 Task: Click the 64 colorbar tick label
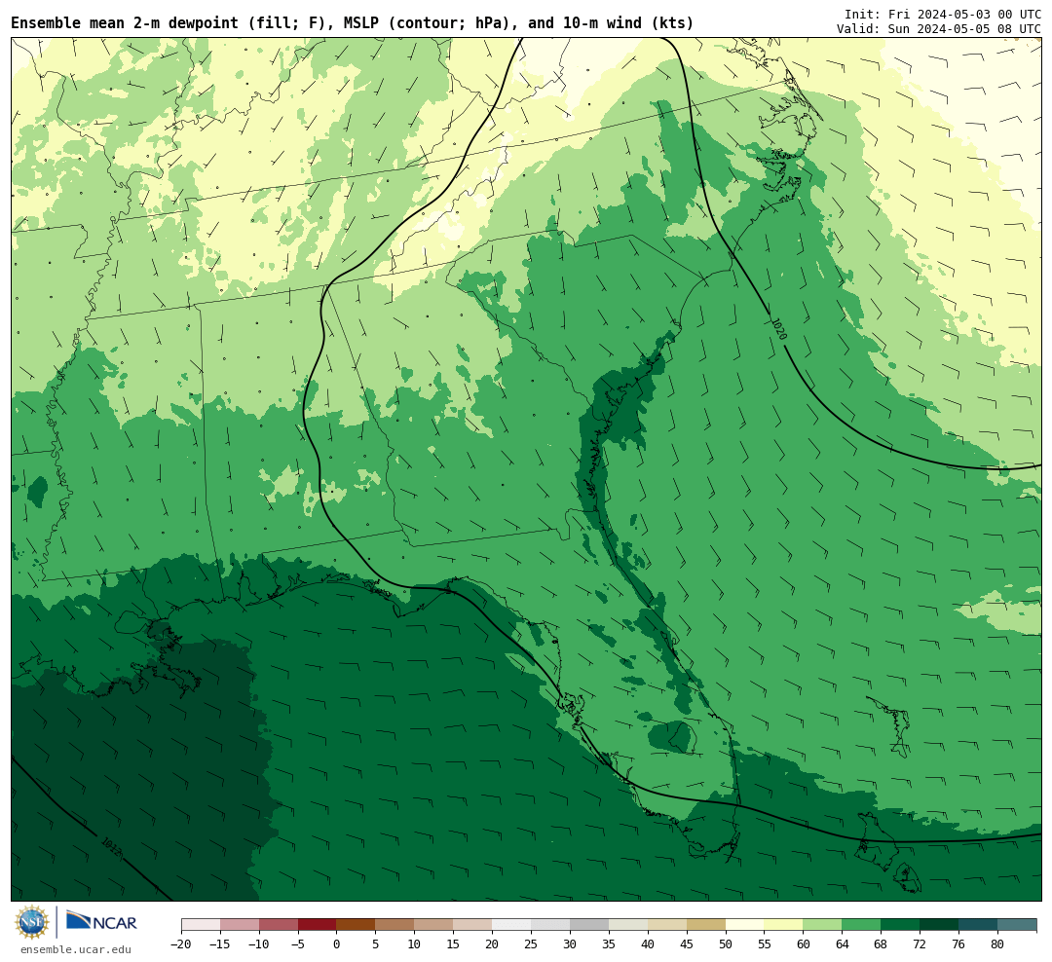coord(843,944)
